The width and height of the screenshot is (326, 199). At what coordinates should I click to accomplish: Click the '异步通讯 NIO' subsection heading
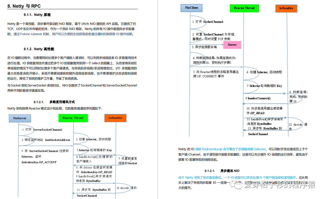coord(230,171)
